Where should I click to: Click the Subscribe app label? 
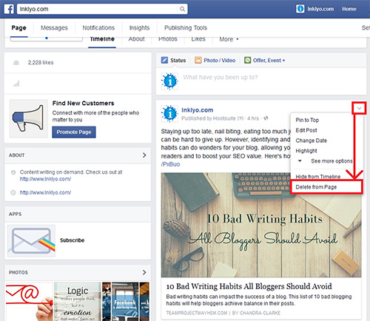tap(72, 240)
